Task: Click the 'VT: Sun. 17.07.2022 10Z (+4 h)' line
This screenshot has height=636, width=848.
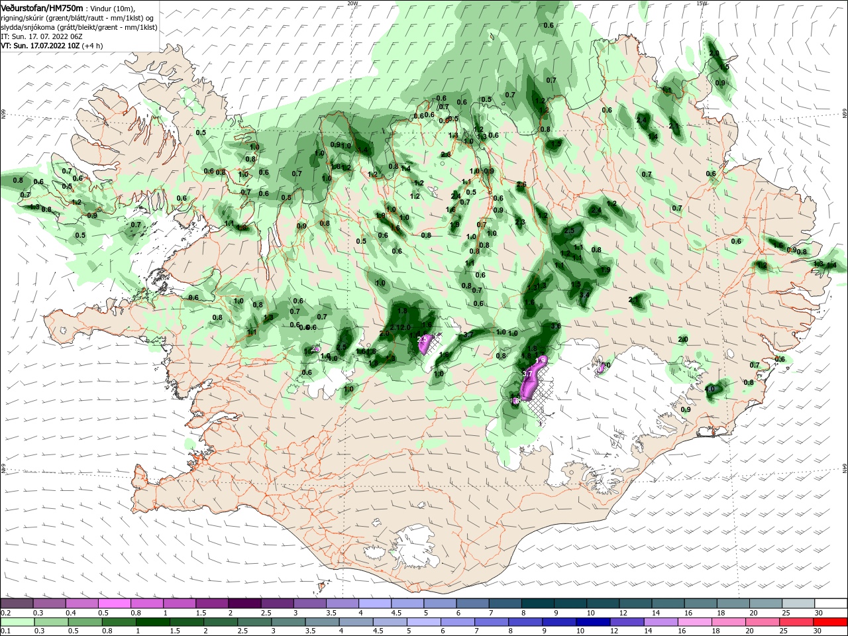Action: point(52,46)
